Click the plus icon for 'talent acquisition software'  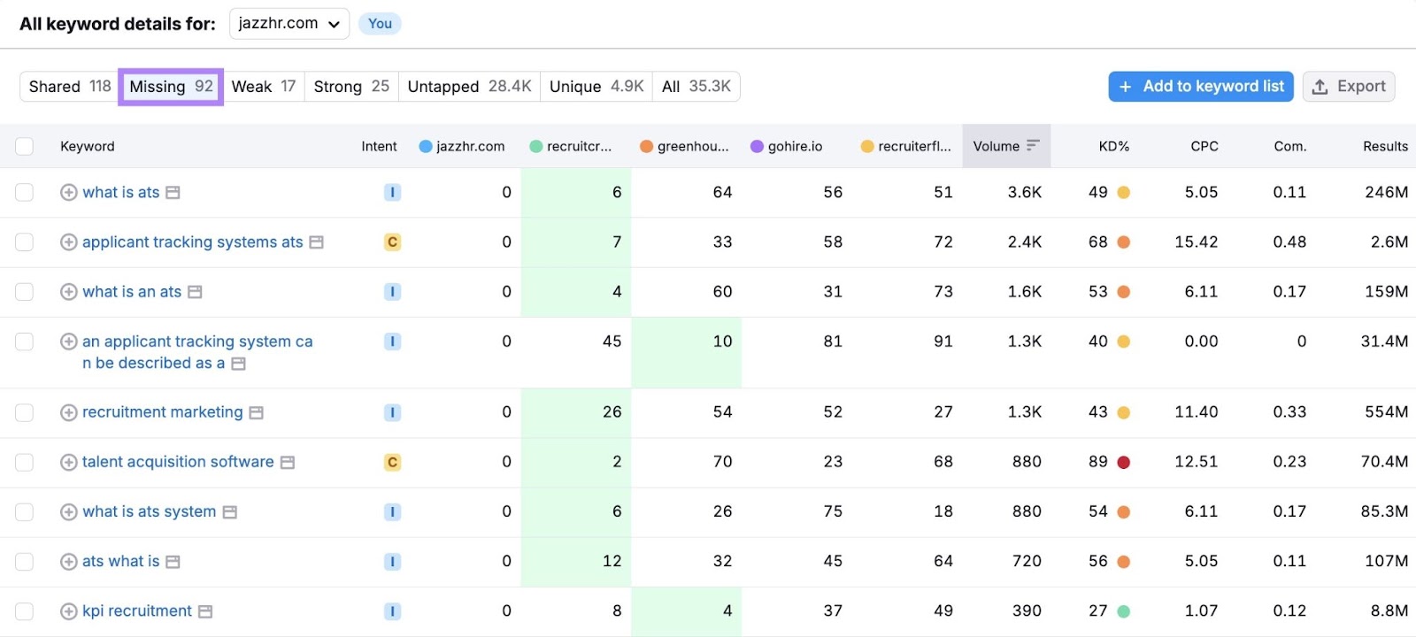point(68,462)
